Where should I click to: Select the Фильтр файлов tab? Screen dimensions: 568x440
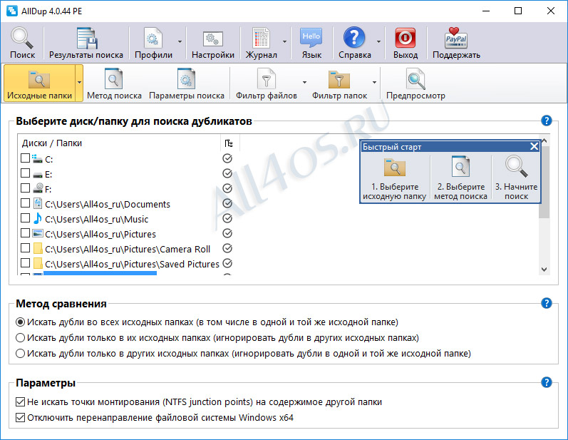pos(267,83)
